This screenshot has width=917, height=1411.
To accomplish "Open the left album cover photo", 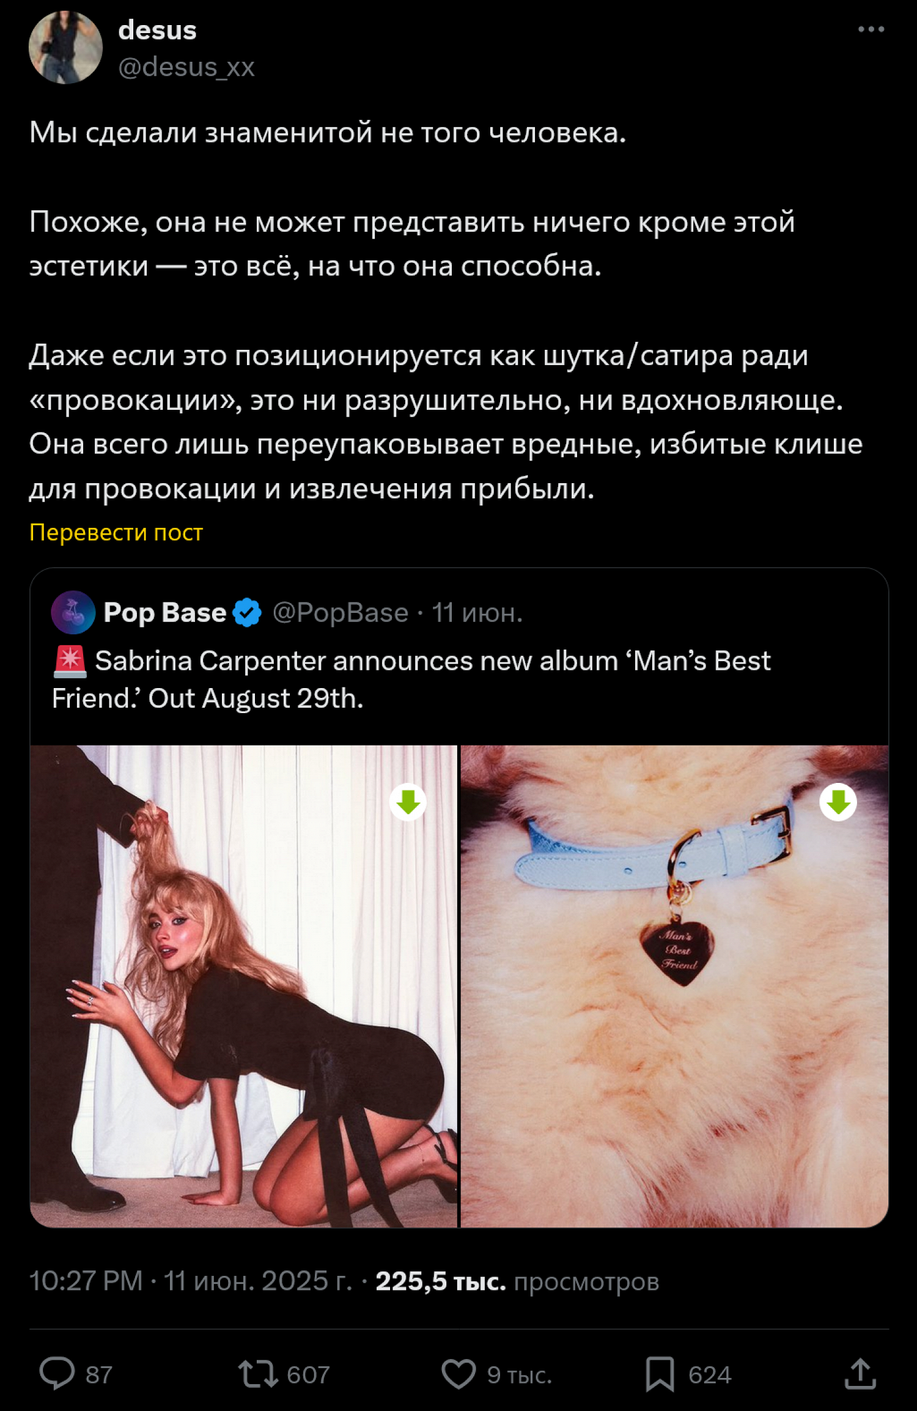I will click(x=243, y=986).
